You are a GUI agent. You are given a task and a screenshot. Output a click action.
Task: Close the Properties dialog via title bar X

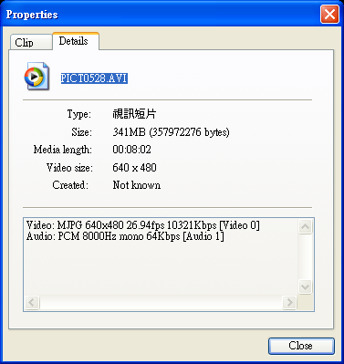(329, 15)
